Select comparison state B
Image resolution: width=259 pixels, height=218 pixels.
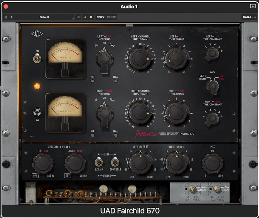pyautogui.click(x=91, y=17)
